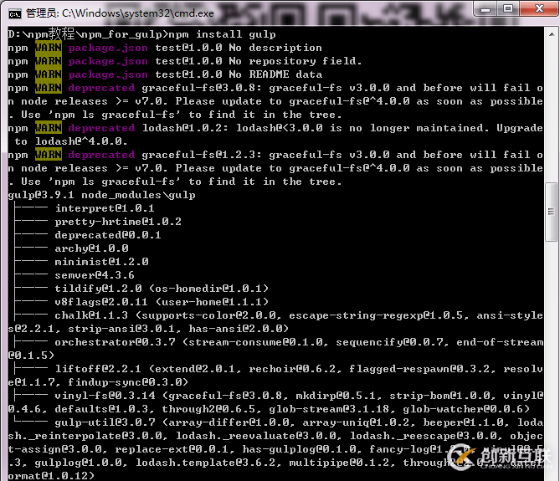Screen dimensions: 560x481
Task: Click 'gulp-util@3.0.7' in the dependency tree
Action: tap(105, 422)
